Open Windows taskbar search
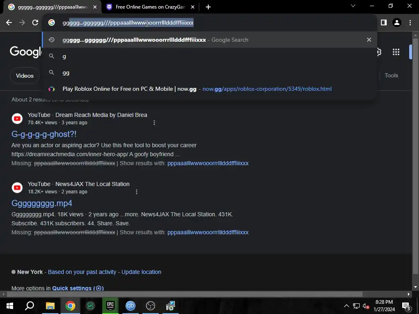This screenshot has height=314, width=419. [x=29, y=306]
